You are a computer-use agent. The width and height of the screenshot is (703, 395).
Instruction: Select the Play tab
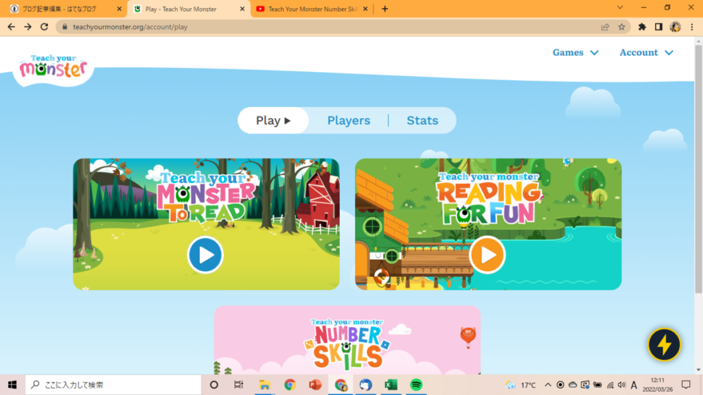pyautogui.click(x=273, y=121)
